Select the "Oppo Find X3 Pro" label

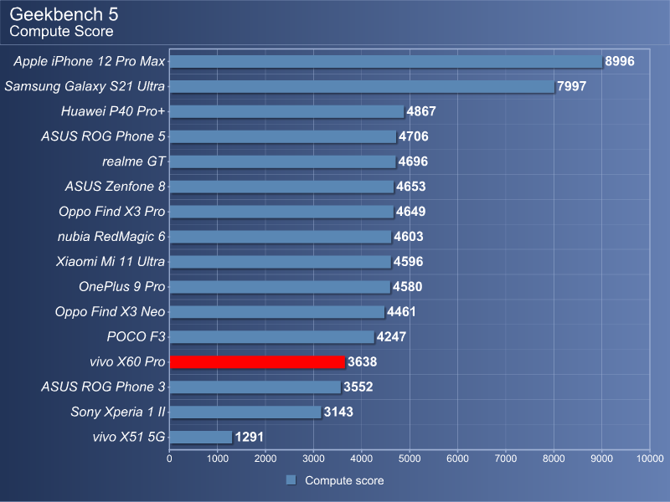click(112, 212)
